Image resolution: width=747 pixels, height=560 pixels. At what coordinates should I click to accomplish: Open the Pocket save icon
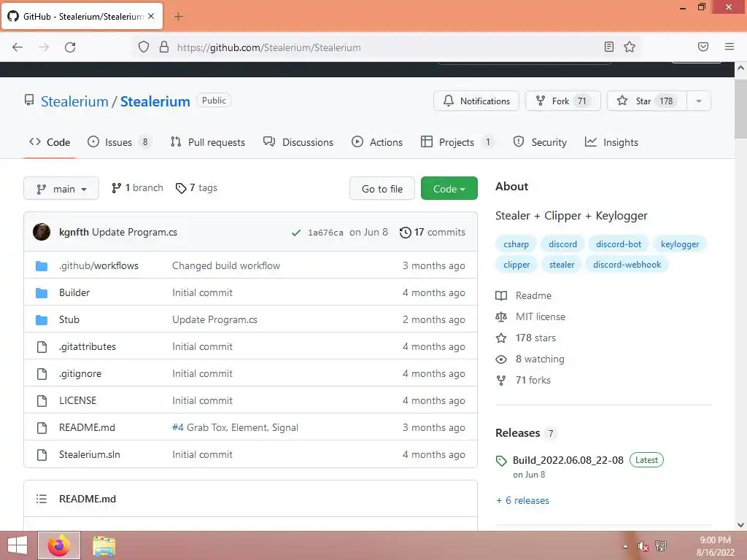(703, 47)
